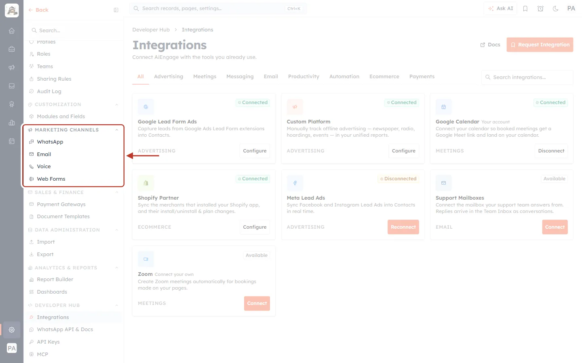Connect the Zoom integration

(x=257, y=303)
